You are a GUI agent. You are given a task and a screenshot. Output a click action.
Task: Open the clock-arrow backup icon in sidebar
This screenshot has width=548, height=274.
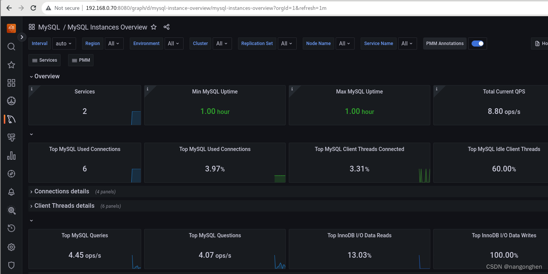(11, 228)
